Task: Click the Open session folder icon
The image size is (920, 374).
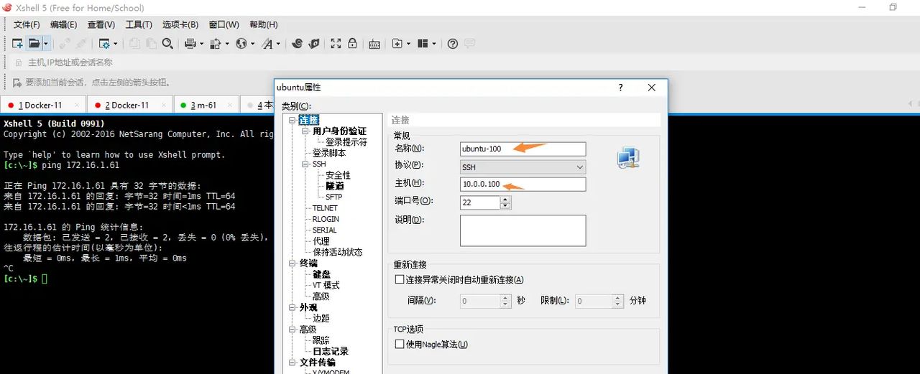Action: pyautogui.click(x=34, y=44)
